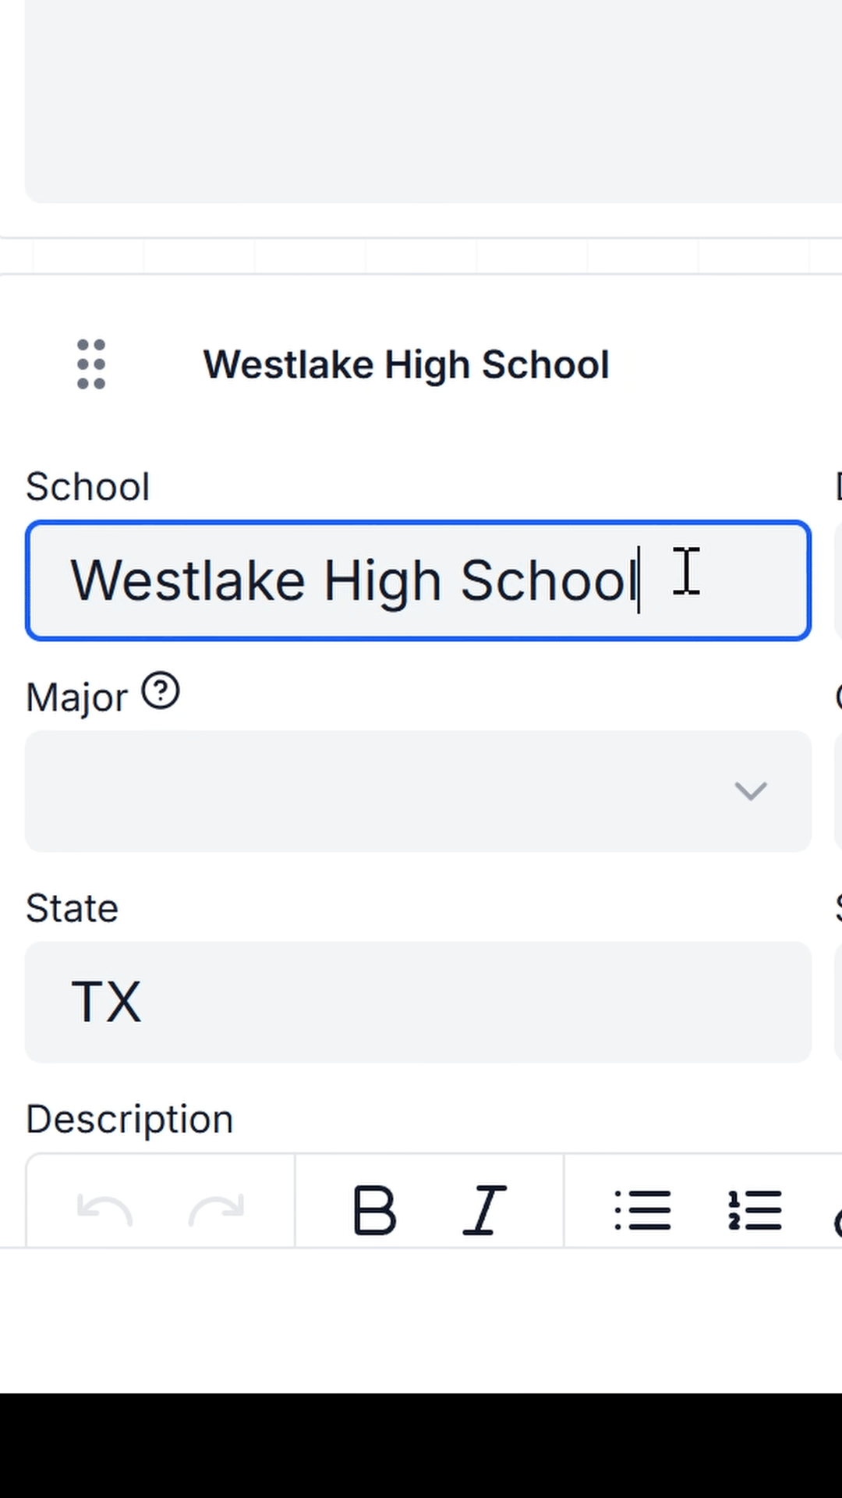
Task: Click the drag handle beside Westlake High School
Action: point(91,364)
